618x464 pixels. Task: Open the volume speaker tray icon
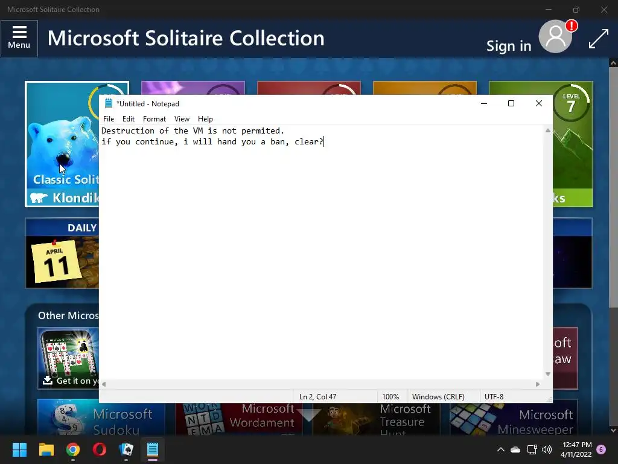547,449
